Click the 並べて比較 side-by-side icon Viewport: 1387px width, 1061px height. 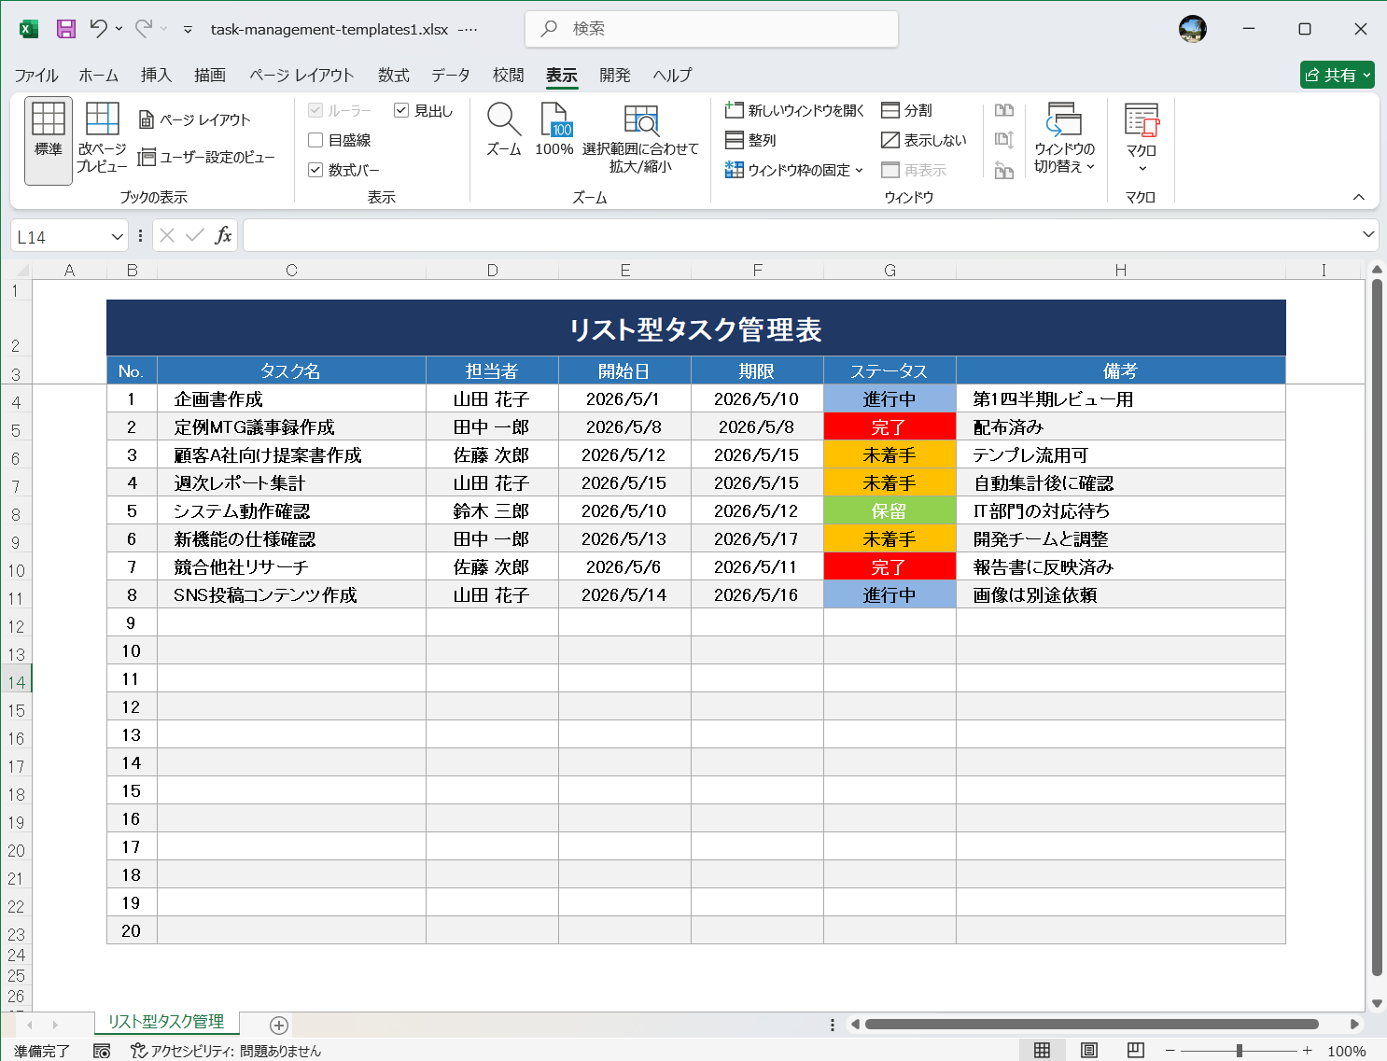coord(1004,110)
